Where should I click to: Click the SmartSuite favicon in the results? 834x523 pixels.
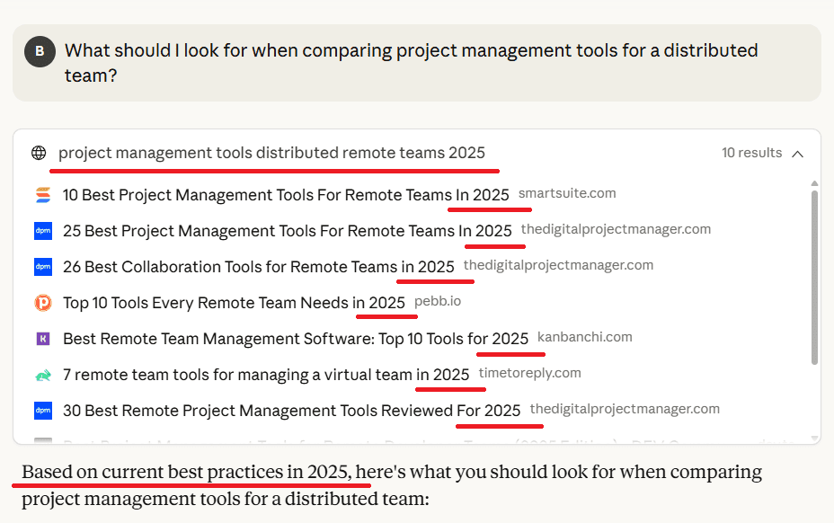(42, 195)
